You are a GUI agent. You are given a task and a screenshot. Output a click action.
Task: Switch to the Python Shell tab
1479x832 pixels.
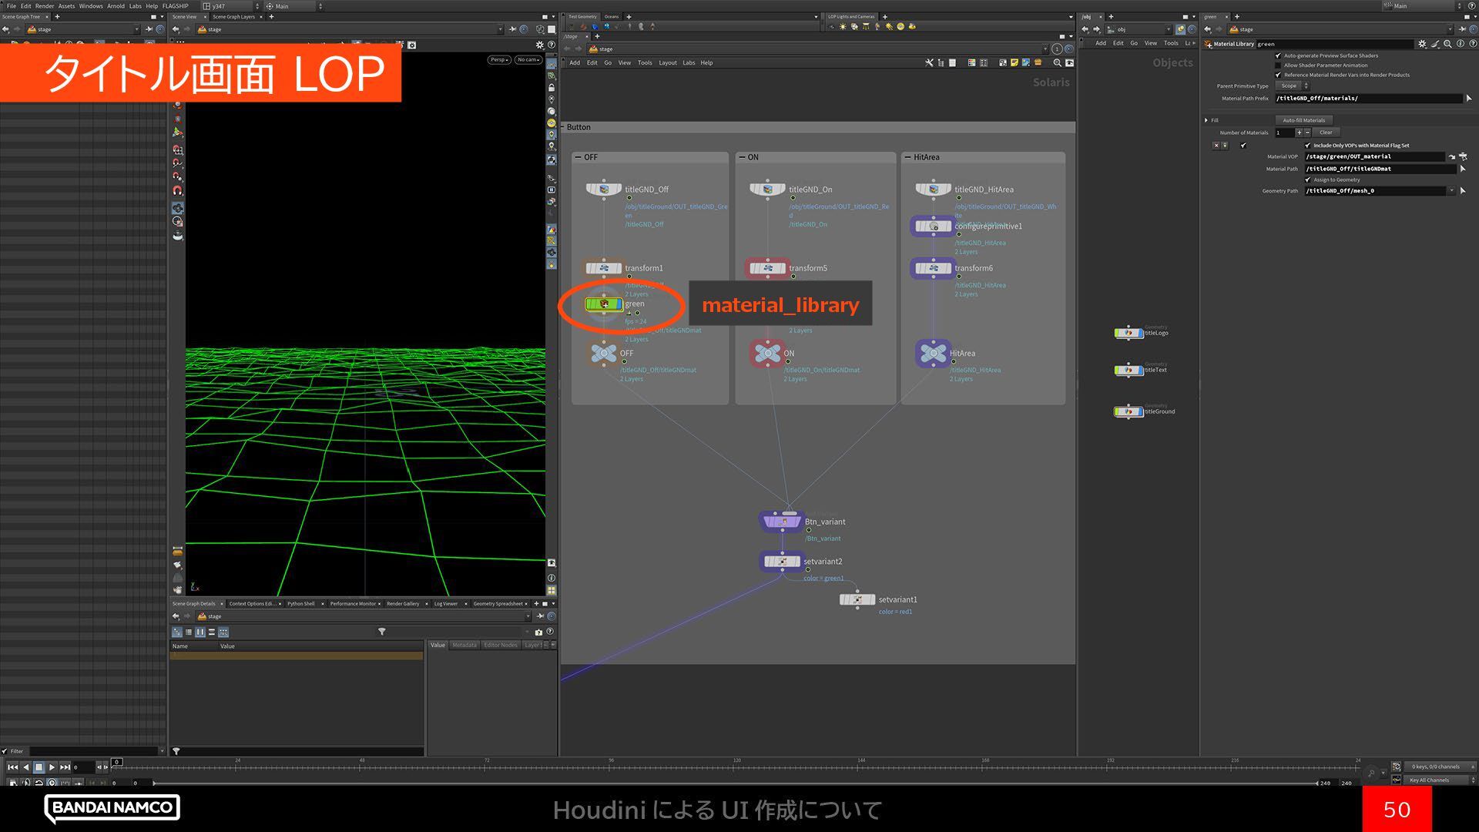(300, 604)
